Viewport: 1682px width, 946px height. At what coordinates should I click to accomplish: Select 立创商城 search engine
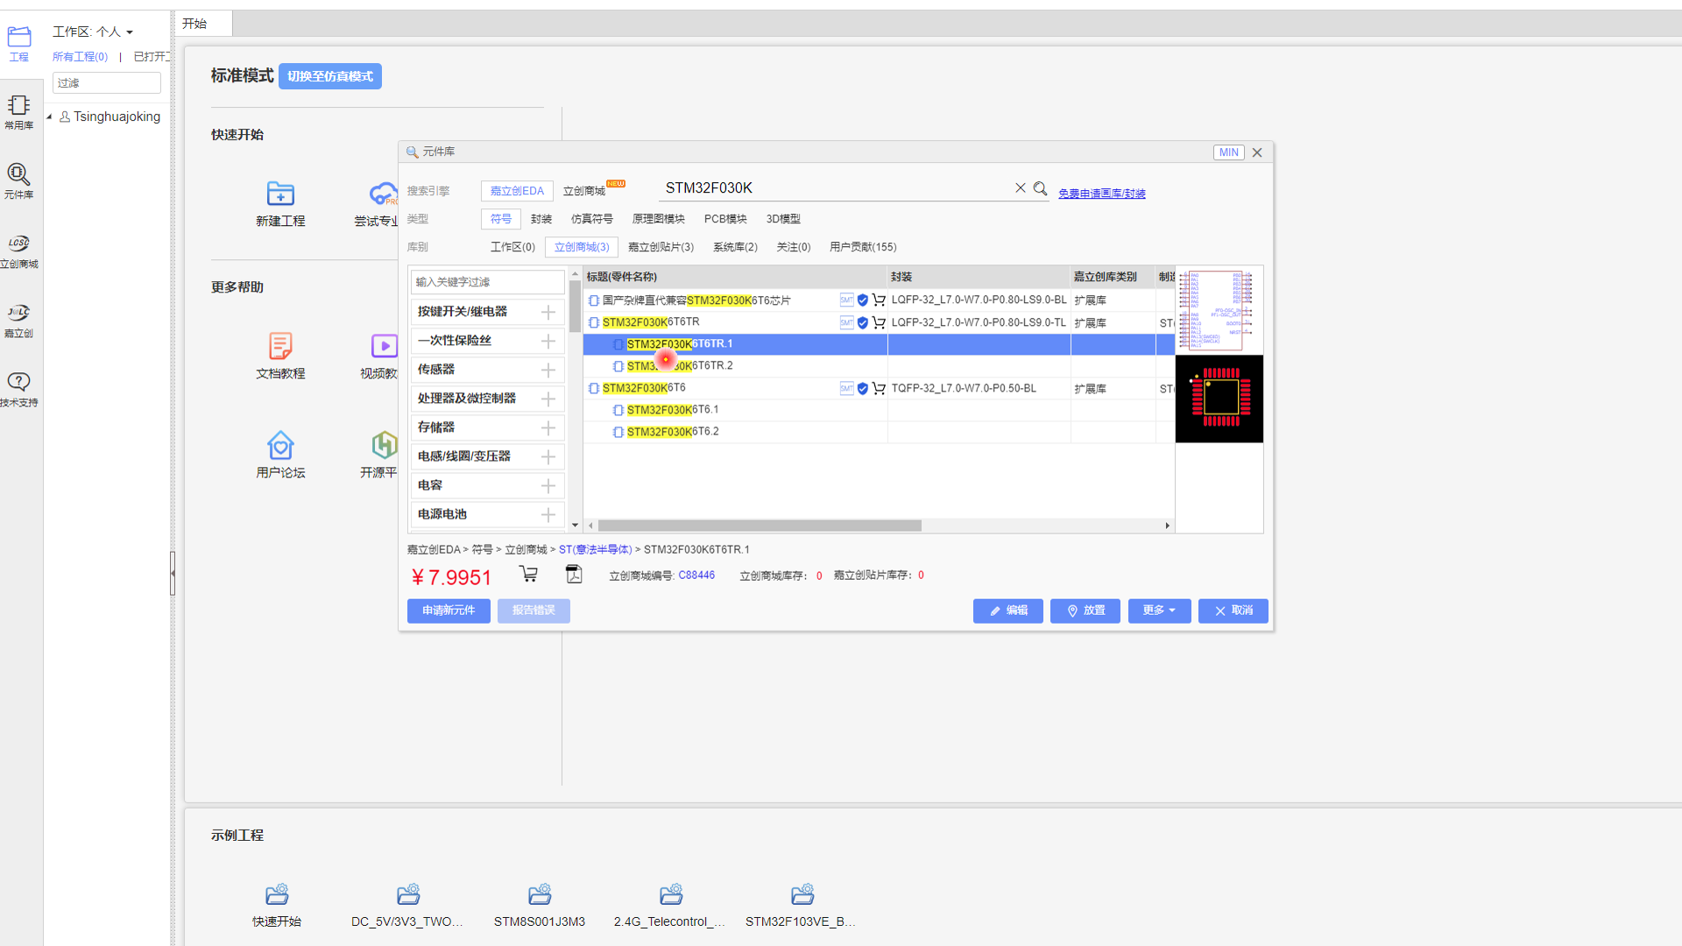pyautogui.click(x=584, y=191)
